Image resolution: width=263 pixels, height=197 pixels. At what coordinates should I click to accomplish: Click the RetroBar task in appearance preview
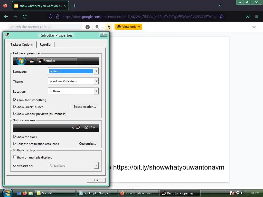pos(57,61)
